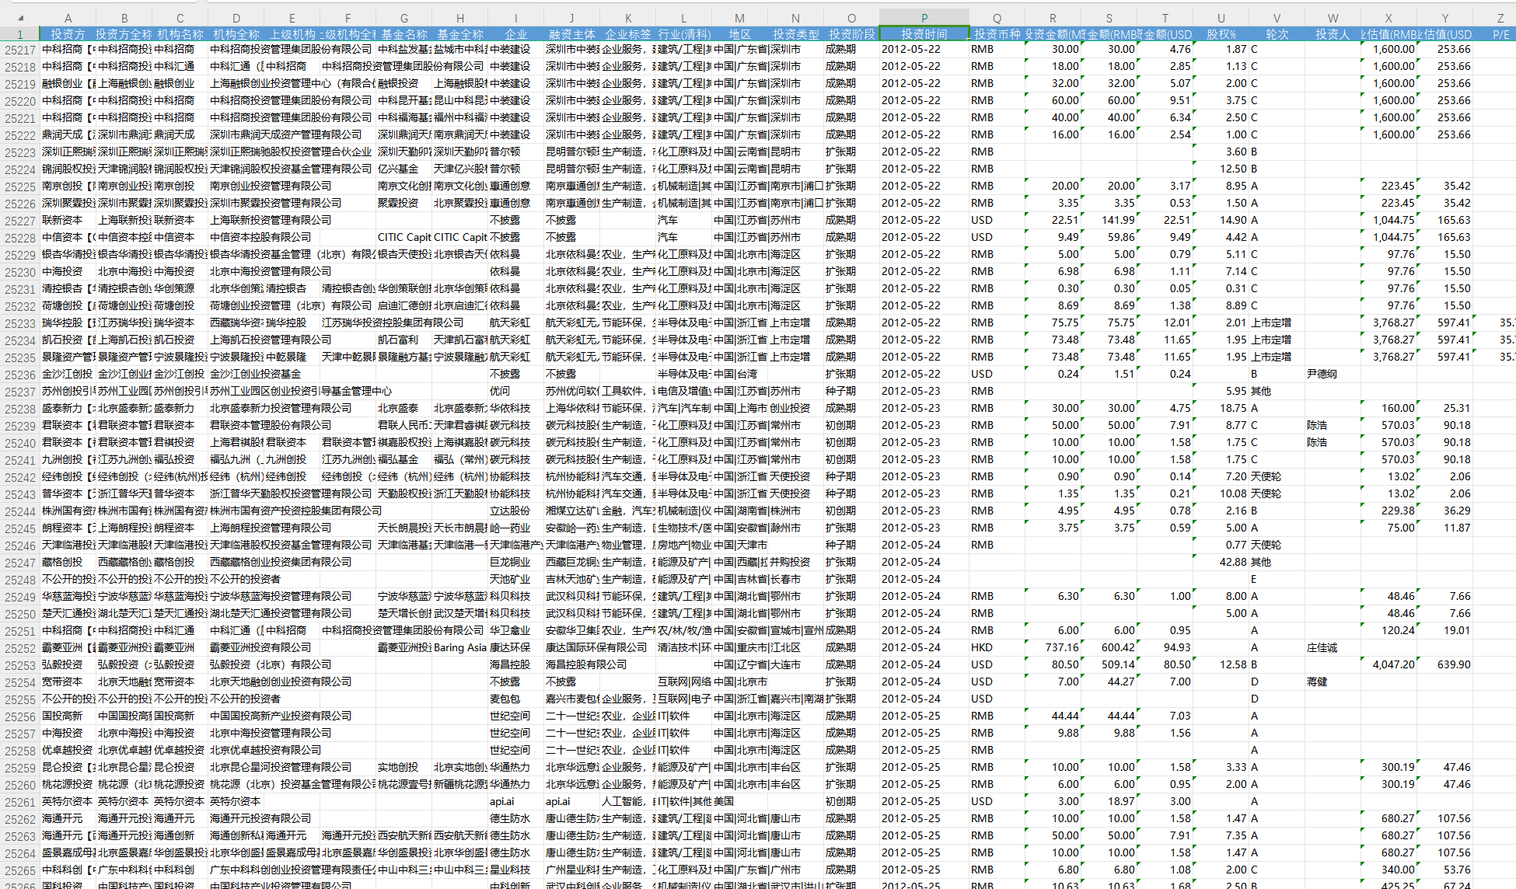Image resolution: width=1516 pixels, height=889 pixels.
Task: Select column U header
Action: coord(1221,18)
